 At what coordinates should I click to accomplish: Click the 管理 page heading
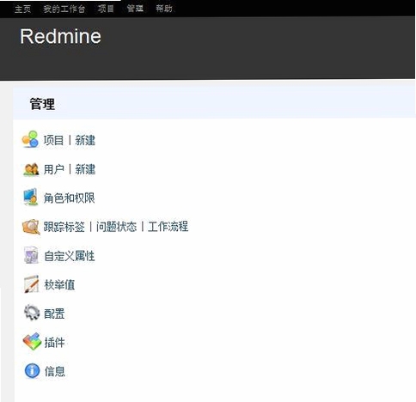[42, 104]
